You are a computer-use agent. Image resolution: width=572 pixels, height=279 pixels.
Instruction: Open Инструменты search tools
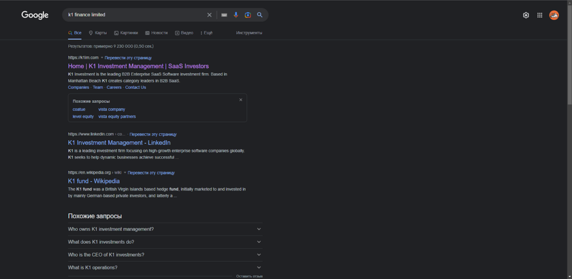pyautogui.click(x=249, y=33)
